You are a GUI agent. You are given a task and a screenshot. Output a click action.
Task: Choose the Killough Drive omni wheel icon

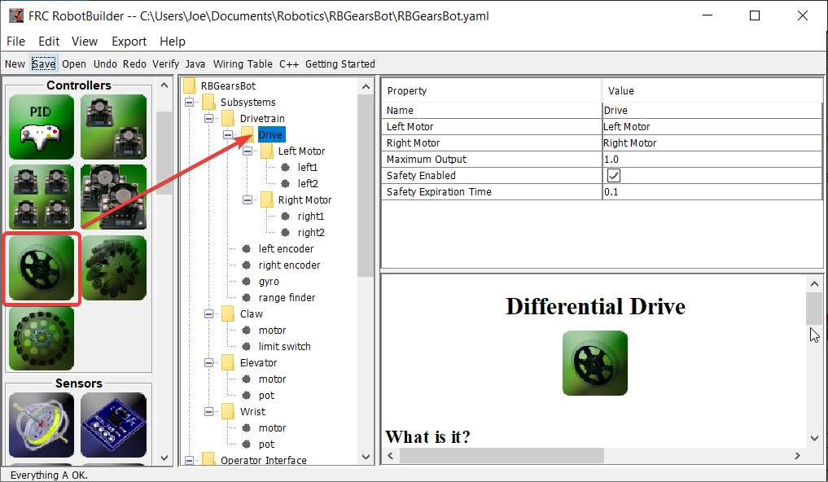point(42,339)
